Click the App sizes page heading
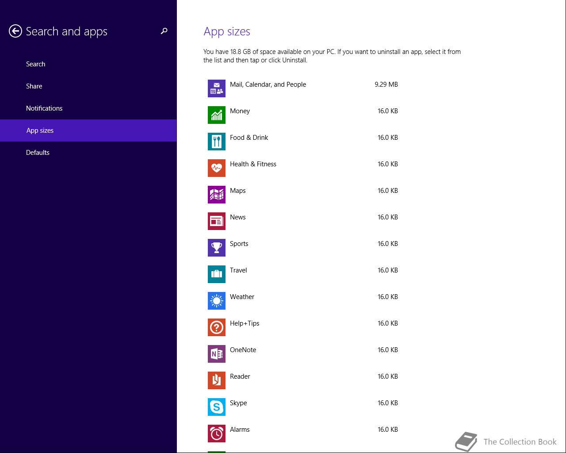This screenshot has height=453, width=566. pos(227,32)
